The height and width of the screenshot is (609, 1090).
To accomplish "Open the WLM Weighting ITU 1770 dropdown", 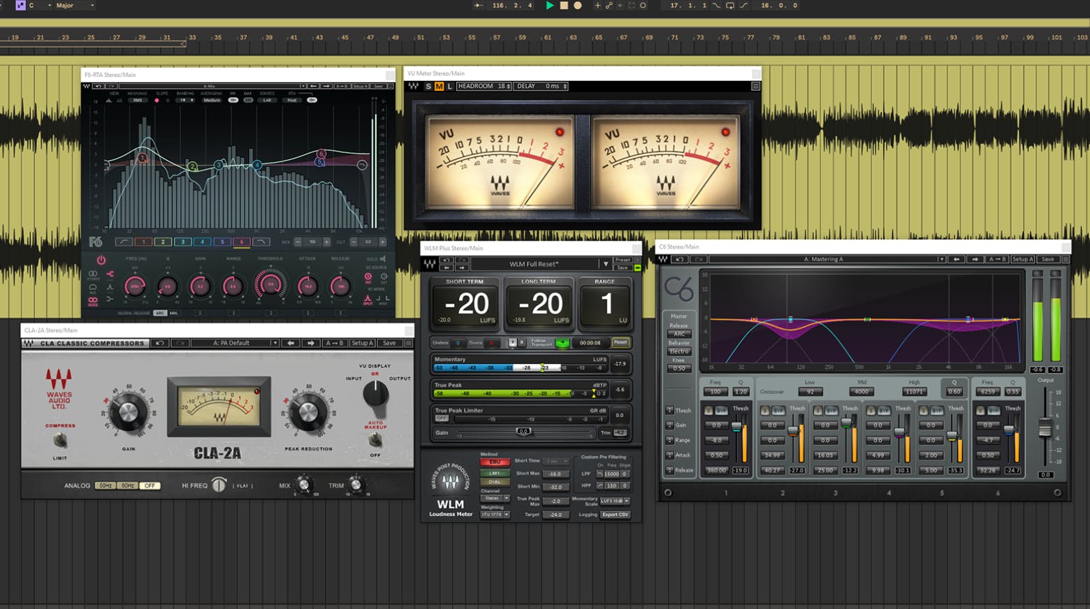I will [495, 515].
